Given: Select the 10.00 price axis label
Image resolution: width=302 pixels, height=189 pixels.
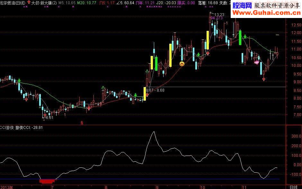Looking at the screenshot, I should (296, 66).
